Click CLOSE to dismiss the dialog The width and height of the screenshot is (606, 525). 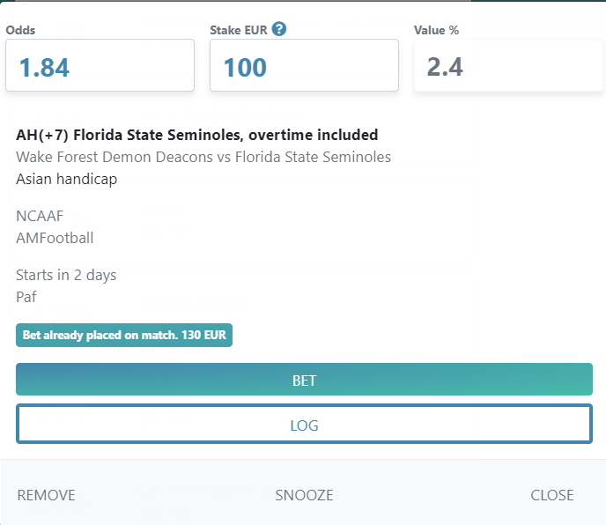coord(552,495)
